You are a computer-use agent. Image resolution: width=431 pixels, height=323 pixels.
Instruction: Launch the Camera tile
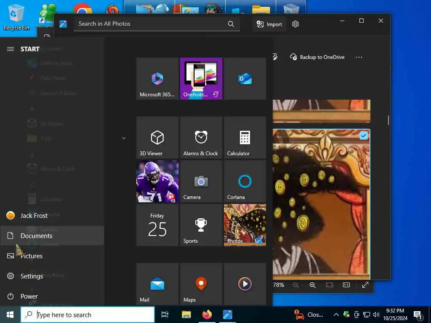(201, 181)
